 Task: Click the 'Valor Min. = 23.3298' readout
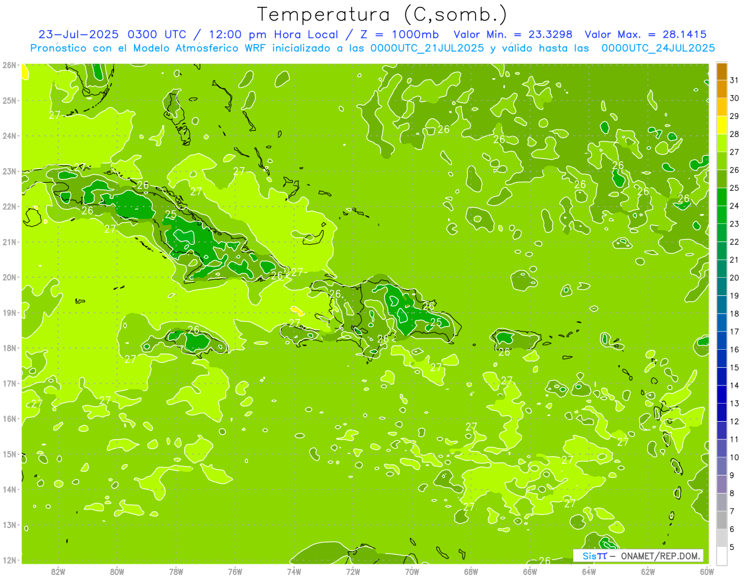(513, 34)
